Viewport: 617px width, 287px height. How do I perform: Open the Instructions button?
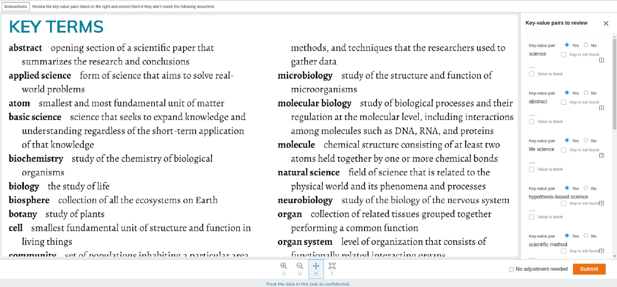click(16, 7)
